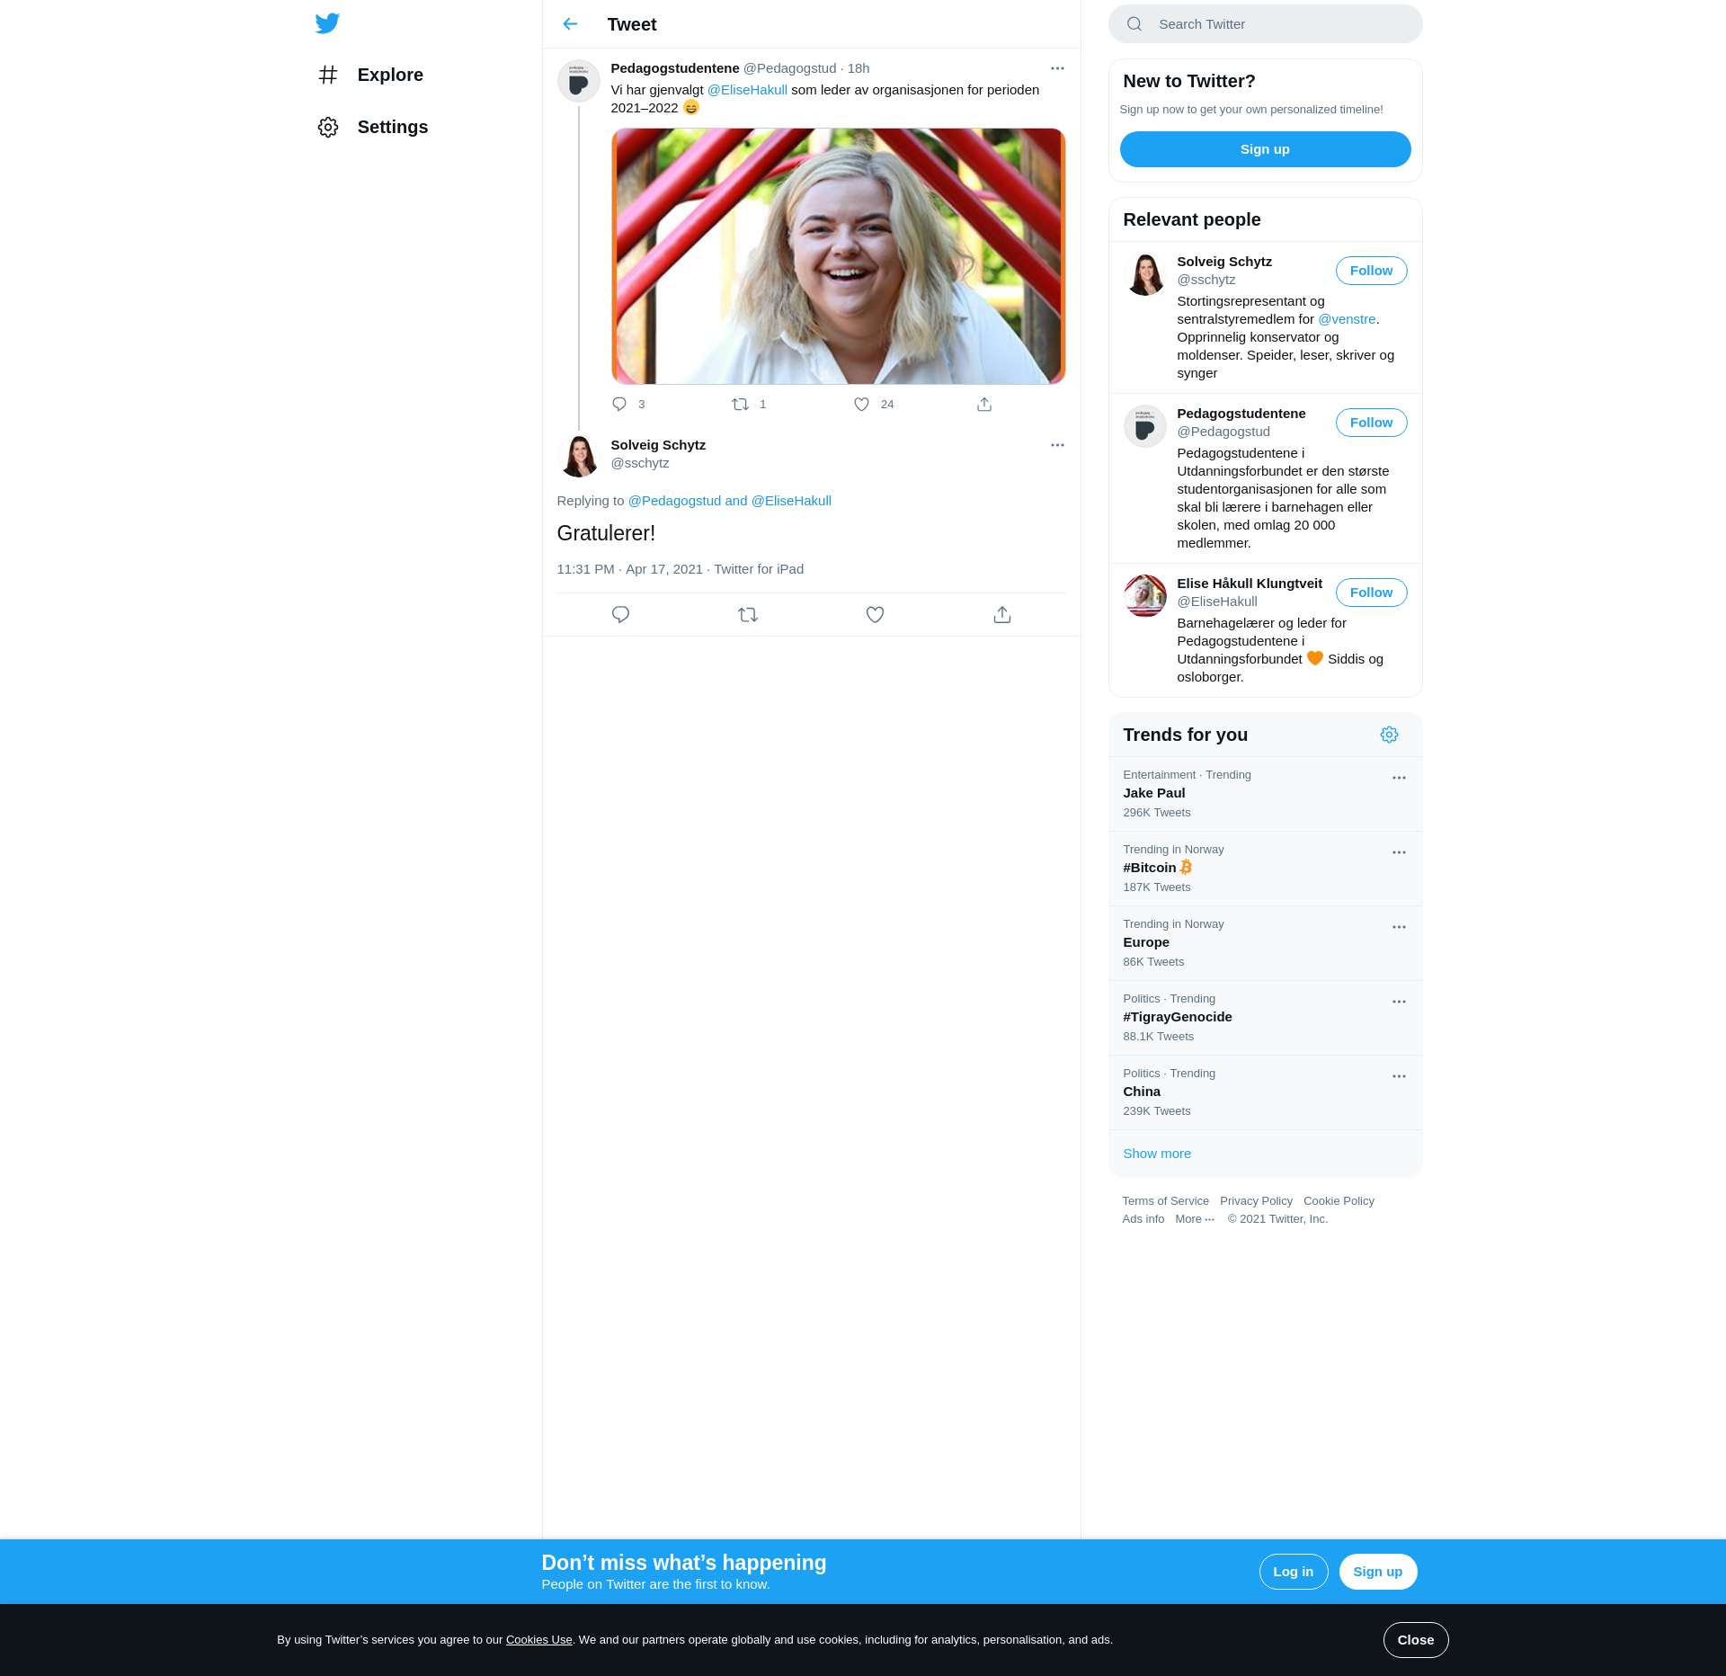Open @Pedagogstud handle in Relevant people
The image size is (1726, 1676).
point(1223,432)
